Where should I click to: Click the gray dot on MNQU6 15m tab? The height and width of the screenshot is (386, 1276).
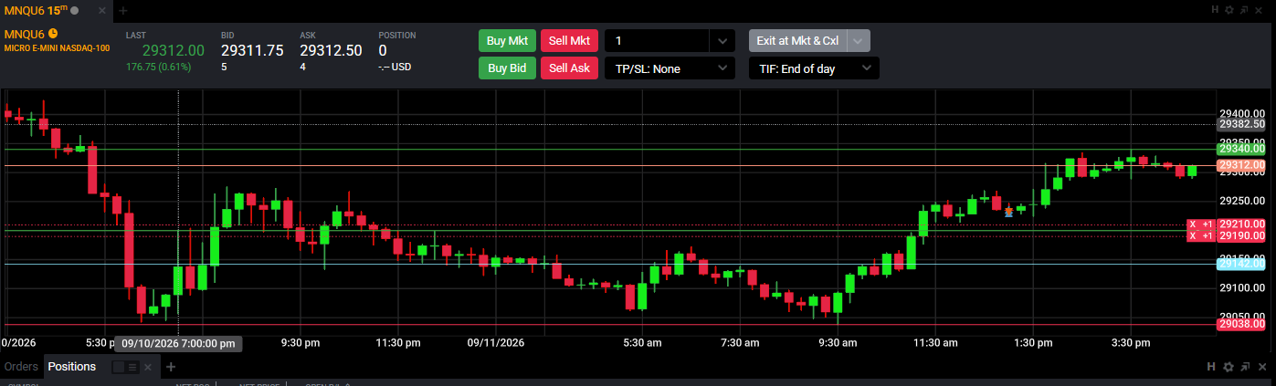tap(74, 10)
